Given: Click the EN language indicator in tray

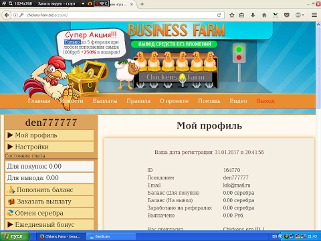Looking at the screenshot, I should (275, 236).
